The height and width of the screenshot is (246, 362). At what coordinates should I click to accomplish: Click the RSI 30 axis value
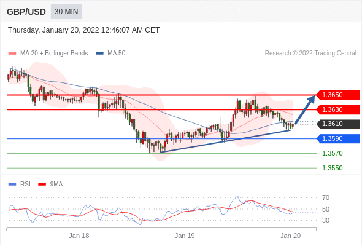click(326, 220)
